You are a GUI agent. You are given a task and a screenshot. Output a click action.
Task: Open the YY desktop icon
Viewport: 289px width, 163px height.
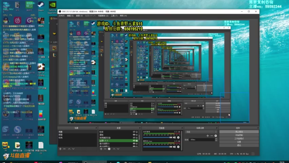[x=6, y=147]
